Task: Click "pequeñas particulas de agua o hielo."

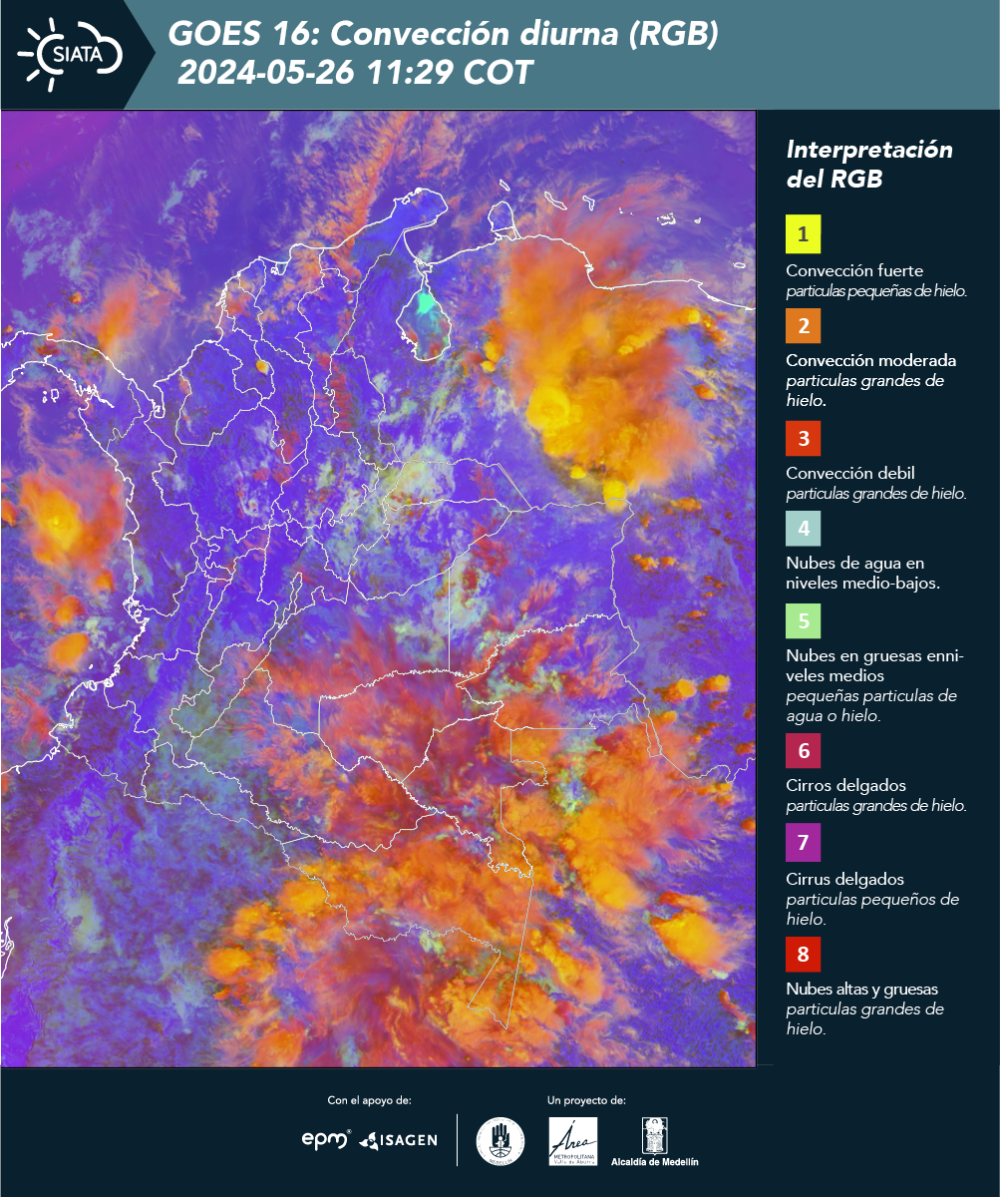Action: pyautogui.click(x=871, y=705)
